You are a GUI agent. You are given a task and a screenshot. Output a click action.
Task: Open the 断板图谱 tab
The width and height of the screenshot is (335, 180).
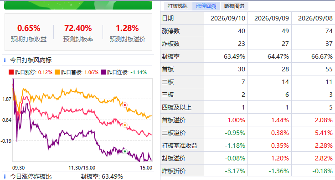click(234, 6)
